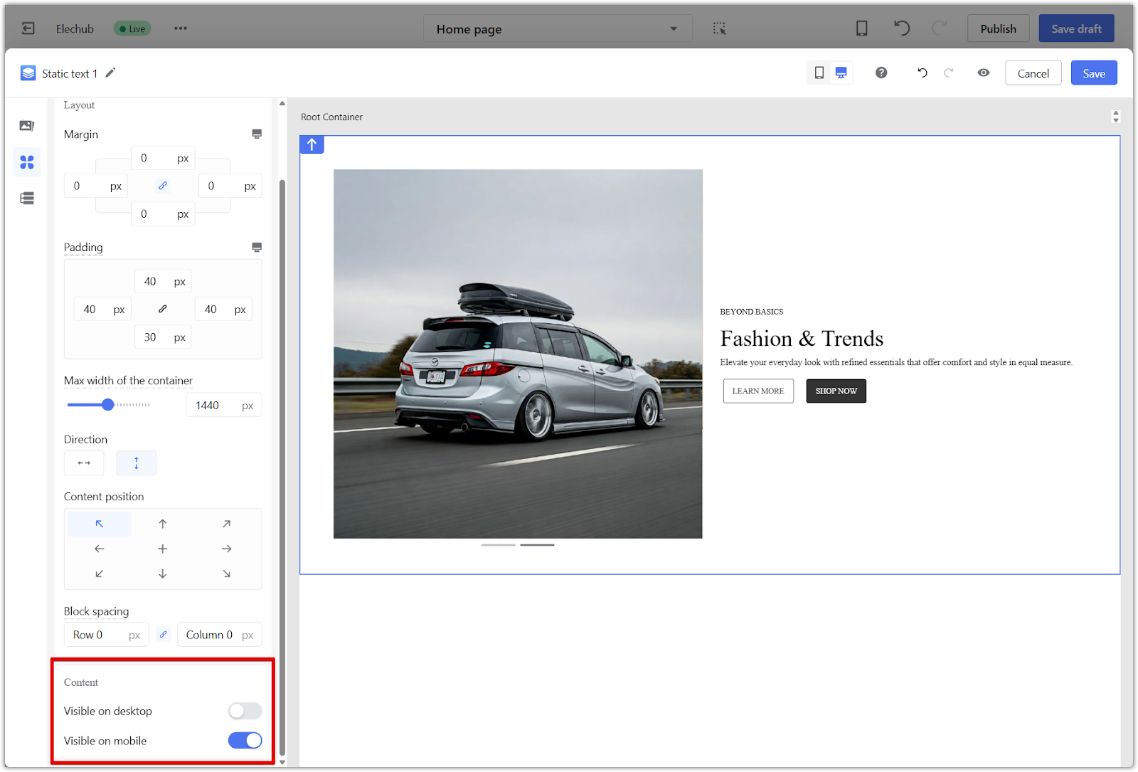
Task: Click the max width slider handle
Action: click(x=108, y=405)
